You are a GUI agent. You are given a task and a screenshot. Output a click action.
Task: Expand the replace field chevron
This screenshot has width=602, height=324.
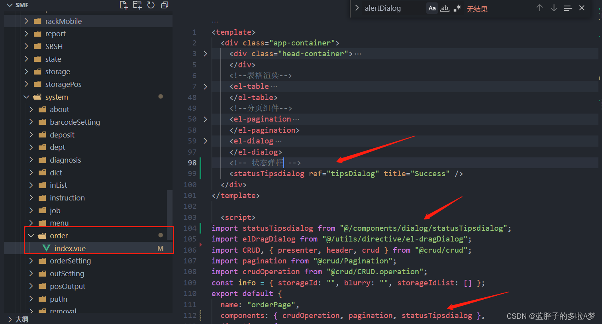coord(357,8)
